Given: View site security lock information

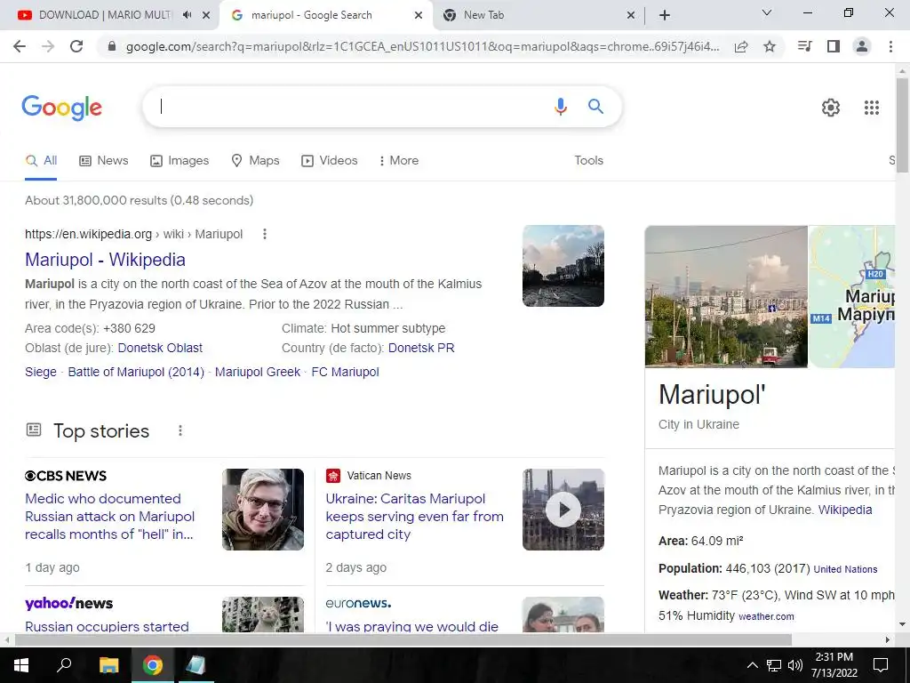Looking at the screenshot, I should (112, 46).
